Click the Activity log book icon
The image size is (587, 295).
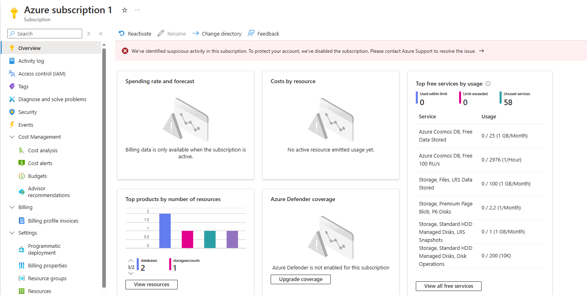point(12,61)
